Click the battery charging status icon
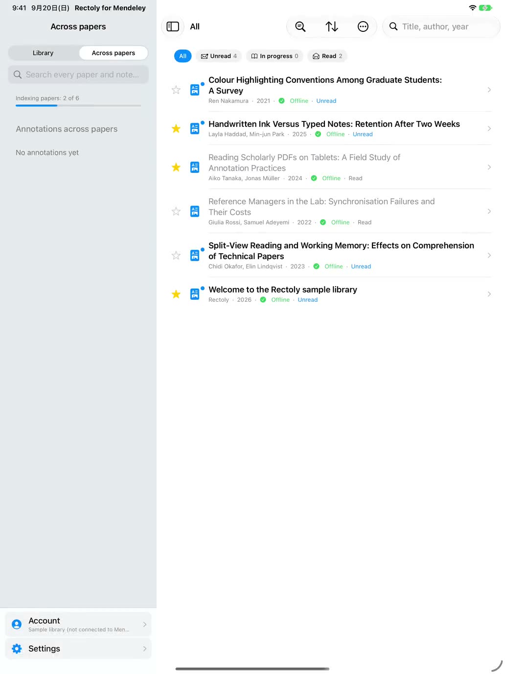This screenshot has width=505, height=674. tap(485, 8)
